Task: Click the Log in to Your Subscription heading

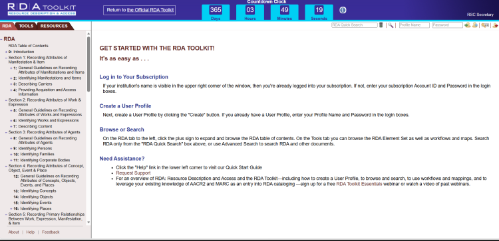Action: 134,77
